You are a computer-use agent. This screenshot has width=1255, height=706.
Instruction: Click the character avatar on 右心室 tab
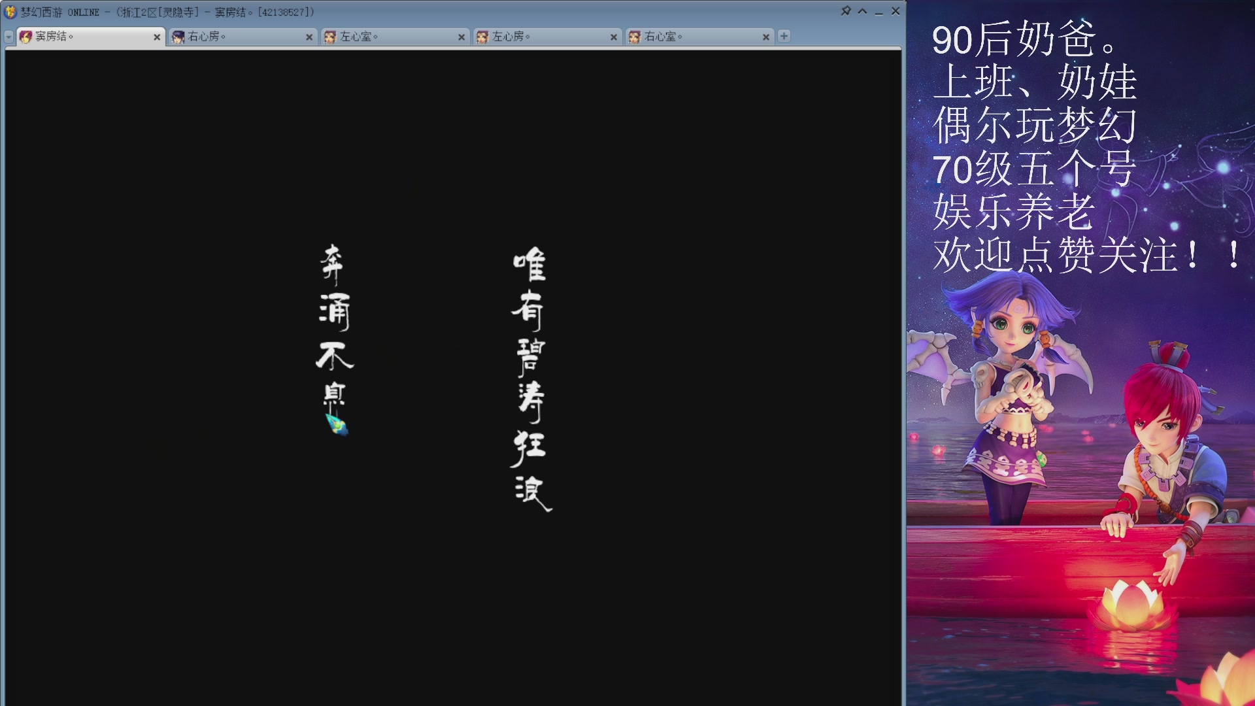tap(633, 37)
